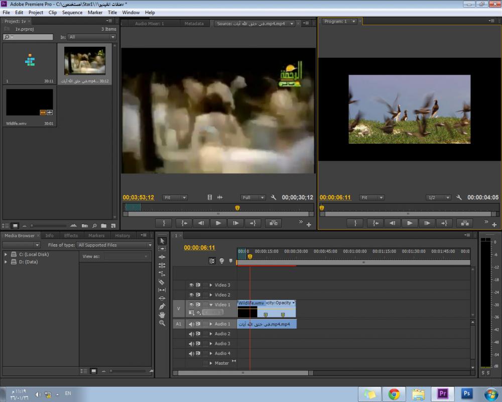Switch to the Effects tab
Viewport: 502px width, 402px height.
pos(71,236)
